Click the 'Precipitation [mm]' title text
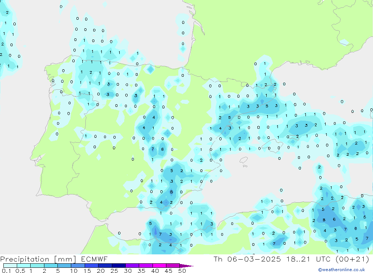Screen dimensions: 373x273 click(x=38, y=259)
